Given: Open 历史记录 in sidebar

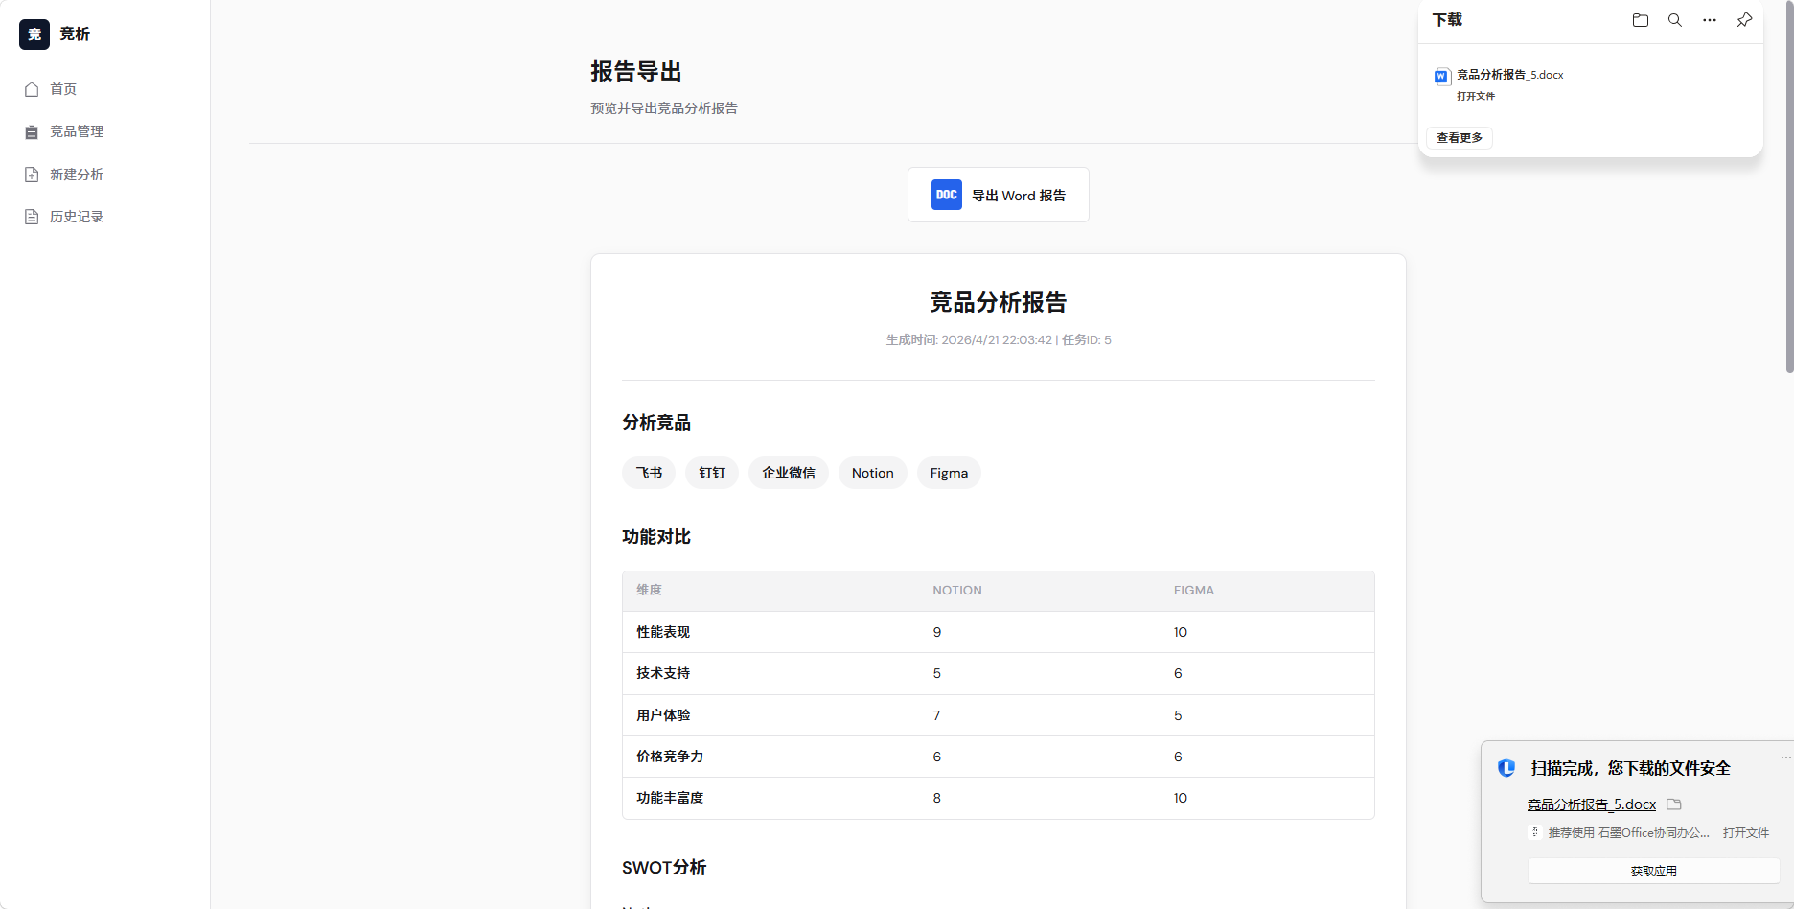Looking at the screenshot, I should coord(77,217).
